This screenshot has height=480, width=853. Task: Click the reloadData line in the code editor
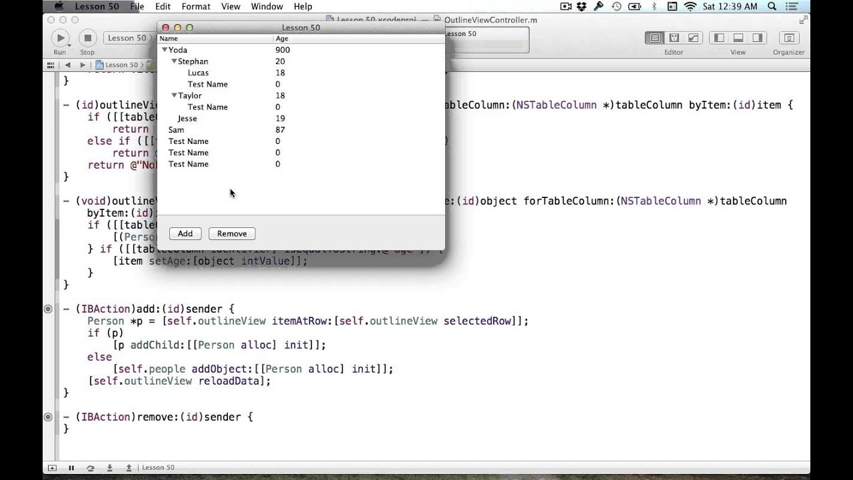(180, 381)
